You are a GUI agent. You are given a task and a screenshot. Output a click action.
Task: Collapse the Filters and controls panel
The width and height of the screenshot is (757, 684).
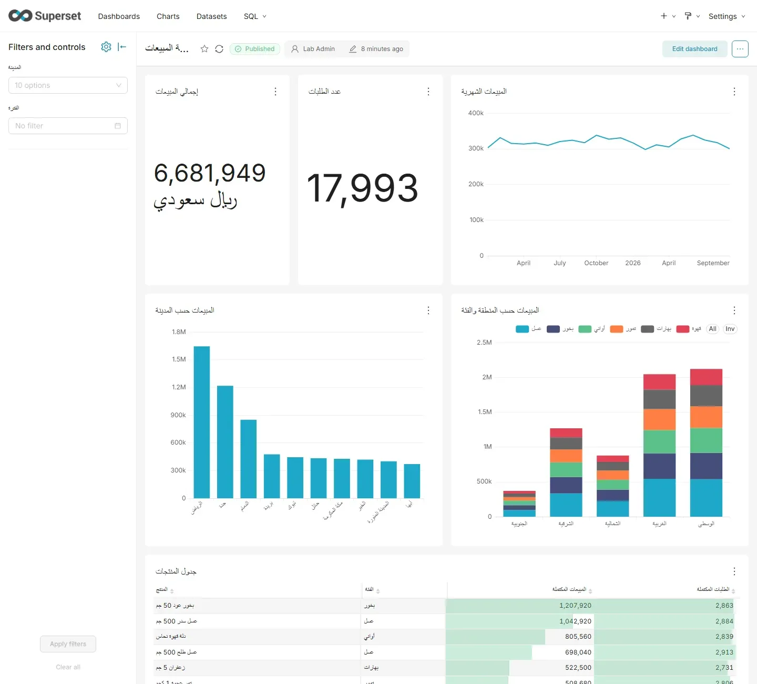(122, 47)
